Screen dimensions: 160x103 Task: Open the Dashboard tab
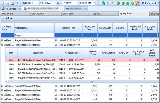[x=15, y=14]
